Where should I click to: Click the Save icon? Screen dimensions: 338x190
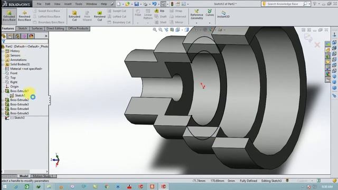pyautogui.click(x=136, y=4)
